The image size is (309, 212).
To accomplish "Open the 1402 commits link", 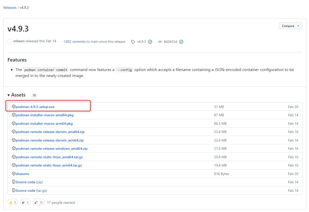I will [x=75, y=41].
